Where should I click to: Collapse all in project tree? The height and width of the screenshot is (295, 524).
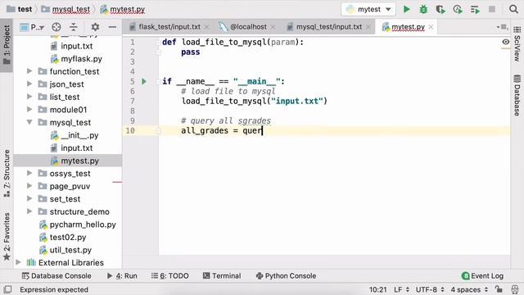point(74,27)
